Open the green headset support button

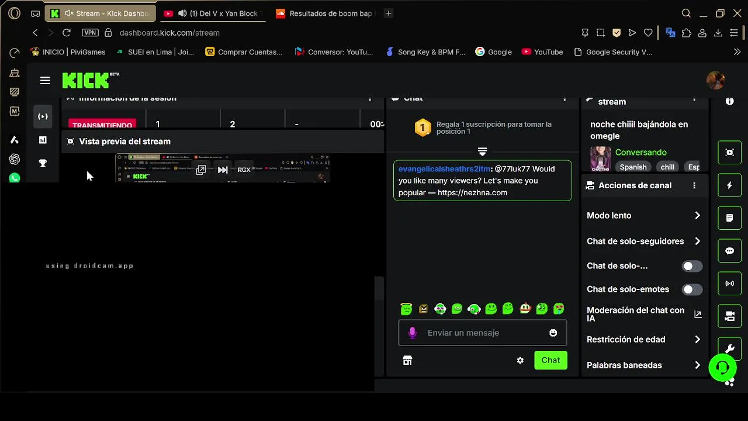coord(722,368)
